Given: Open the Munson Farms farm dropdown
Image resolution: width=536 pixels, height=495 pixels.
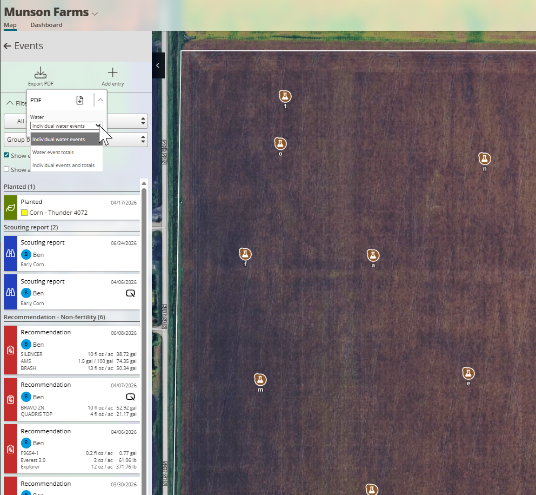Looking at the screenshot, I should click(x=95, y=14).
